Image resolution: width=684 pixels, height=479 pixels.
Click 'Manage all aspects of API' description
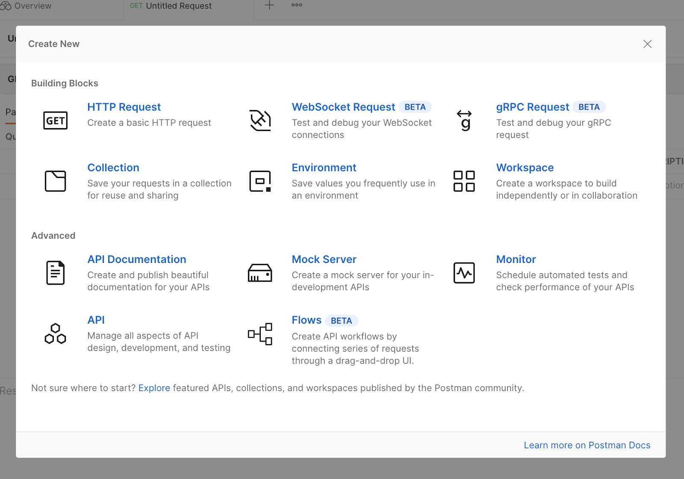click(x=159, y=342)
